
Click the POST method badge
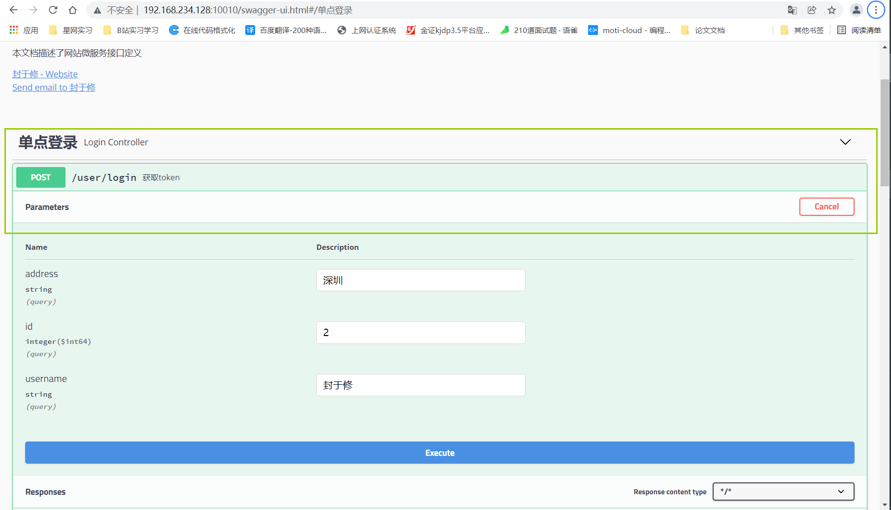41,177
